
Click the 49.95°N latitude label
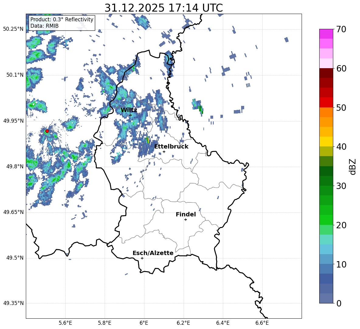click(x=13, y=121)
